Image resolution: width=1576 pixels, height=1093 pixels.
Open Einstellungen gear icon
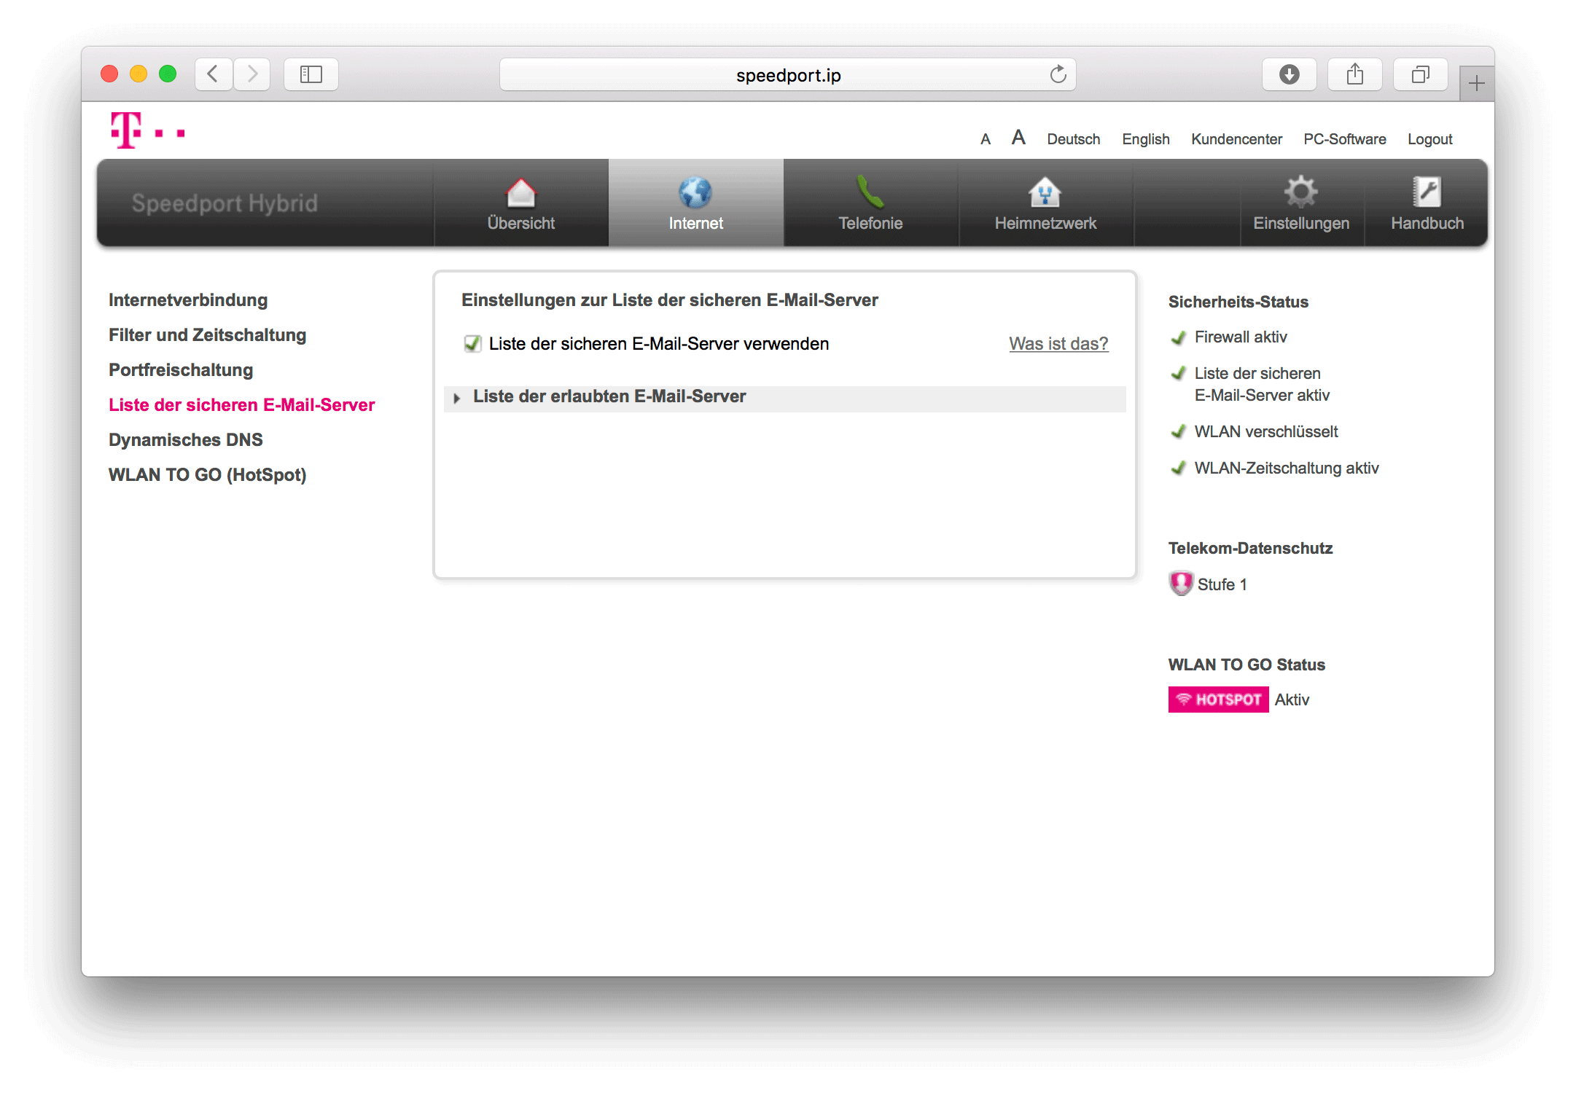(x=1300, y=192)
